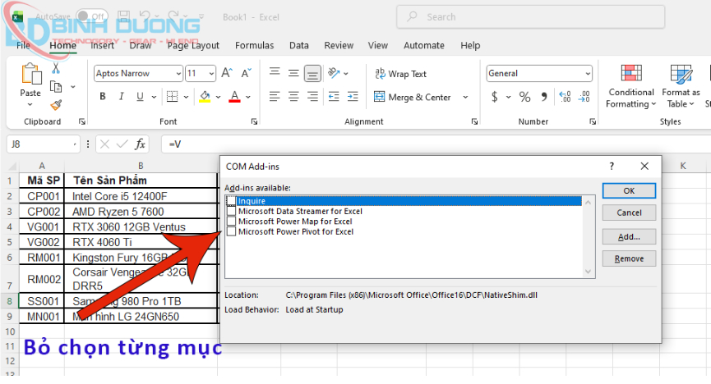Image resolution: width=711 pixels, height=384 pixels.
Task: Click the Wrap Text button
Action: [x=400, y=74]
